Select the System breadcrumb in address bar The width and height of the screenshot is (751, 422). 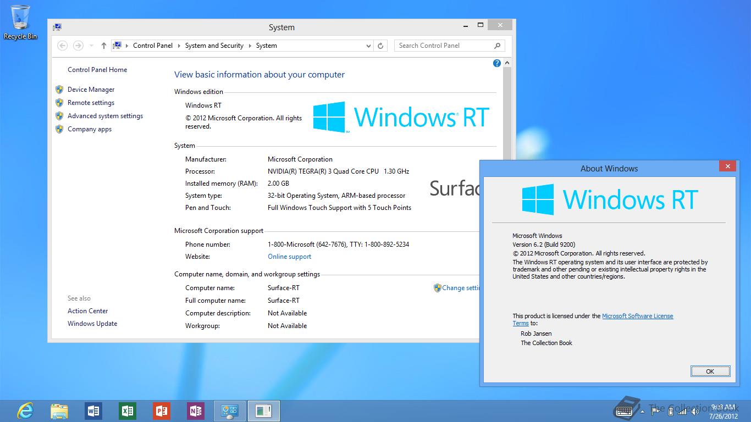tap(267, 46)
